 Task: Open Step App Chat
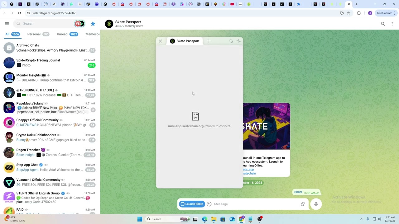pyautogui.click(x=50, y=167)
